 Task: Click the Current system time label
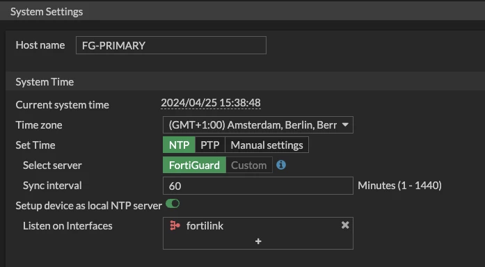point(62,105)
